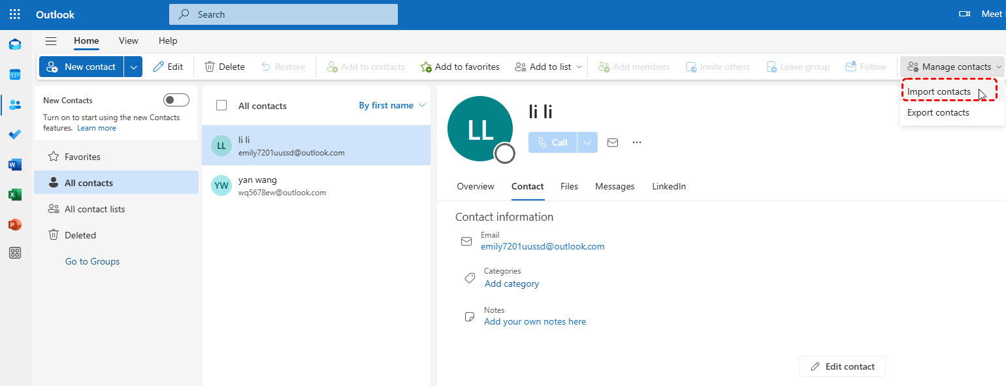The image size is (1006, 386).
Task: Open the Microsoft apps launcher grid
Action: [14, 14]
